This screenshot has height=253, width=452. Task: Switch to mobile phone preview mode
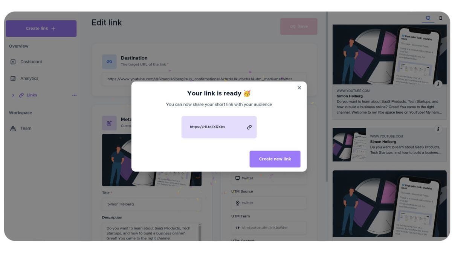(x=440, y=18)
